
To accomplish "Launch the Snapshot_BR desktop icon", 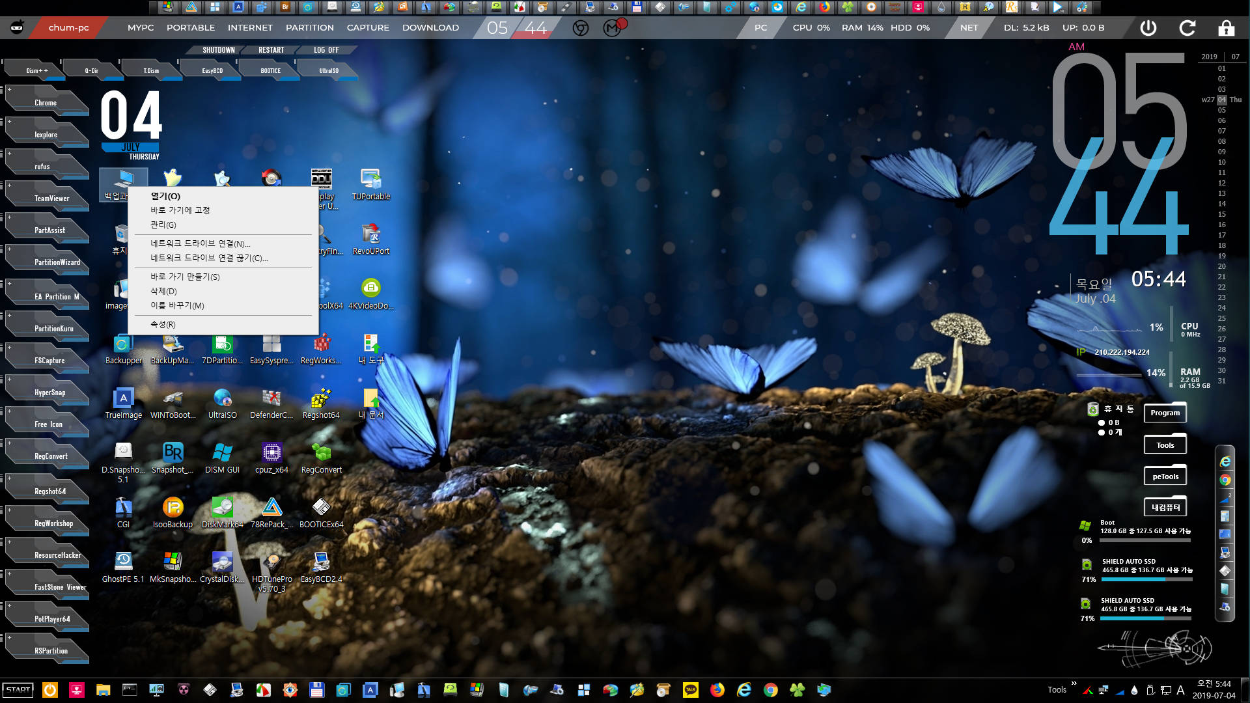I will click(173, 458).
